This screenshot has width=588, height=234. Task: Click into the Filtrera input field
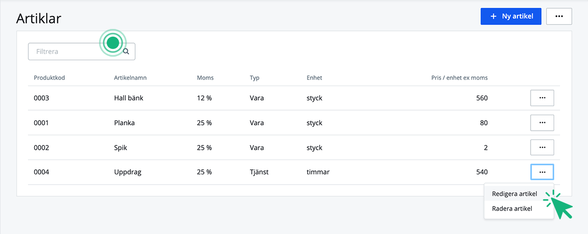(x=69, y=51)
